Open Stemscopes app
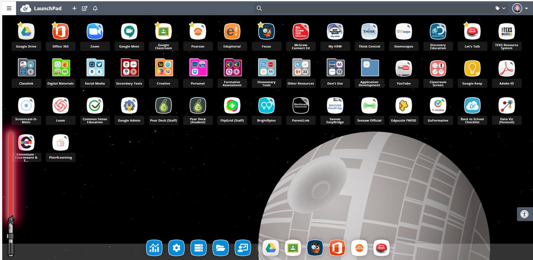This screenshot has width=533, height=260. click(x=404, y=32)
